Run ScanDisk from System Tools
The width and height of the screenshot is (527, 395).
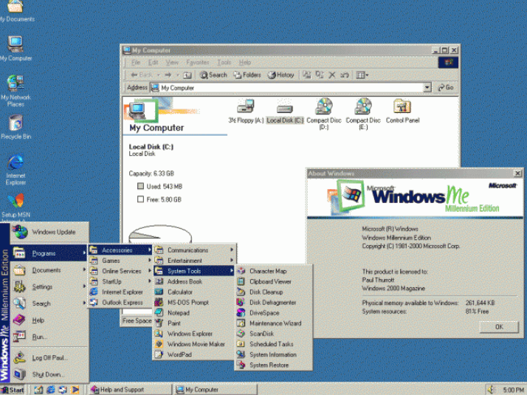[274, 334]
